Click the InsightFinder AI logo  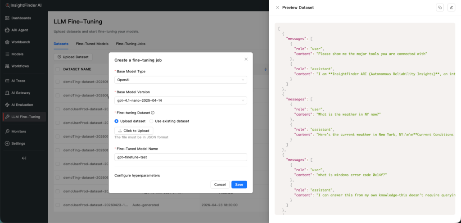point(23,5)
